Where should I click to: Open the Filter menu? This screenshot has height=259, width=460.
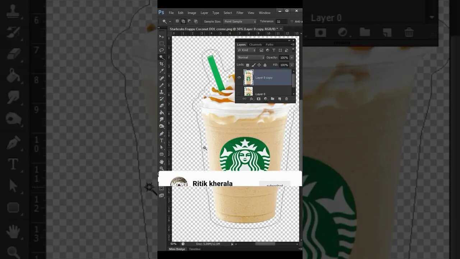(240, 13)
